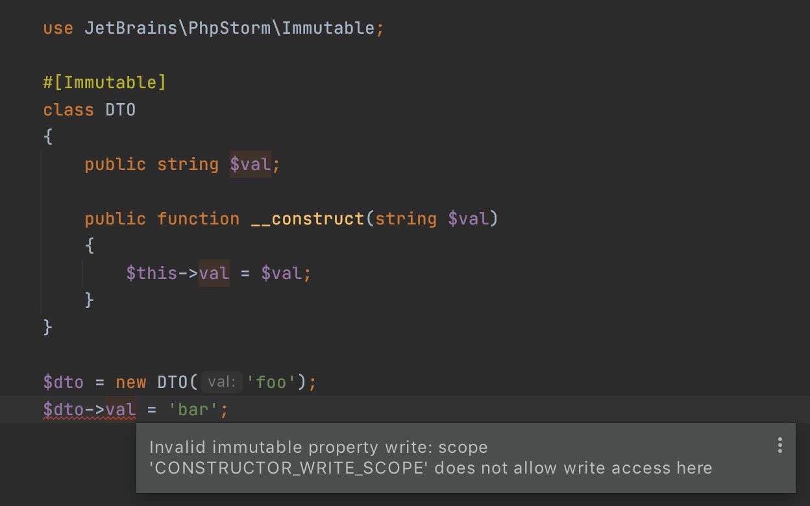810x506 pixels.
Task: Click the 'function' keyword
Action: tap(198, 219)
